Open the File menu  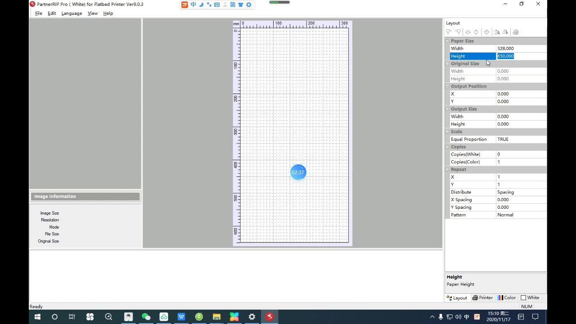pos(39,13)
